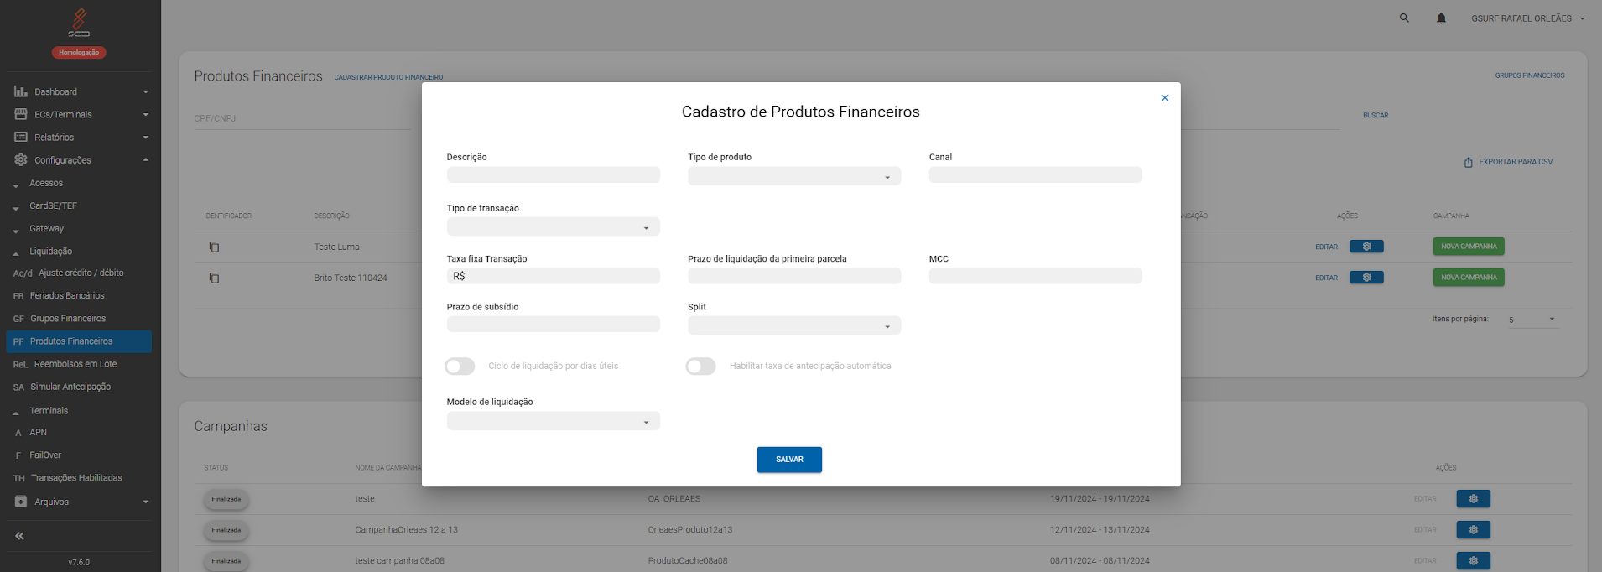1602x572 pixels.
Task: Open the Tipo de transação dropdown
Action: pyautogui.click(x=553, y=227)
